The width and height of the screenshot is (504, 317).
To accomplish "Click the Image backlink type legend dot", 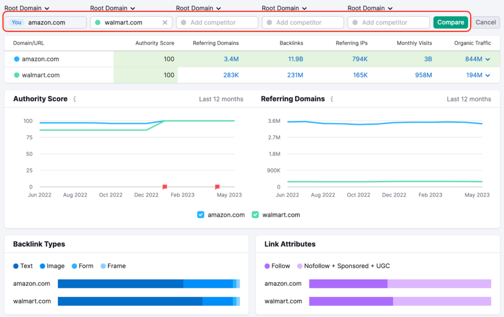I will (x=42, y=266).
